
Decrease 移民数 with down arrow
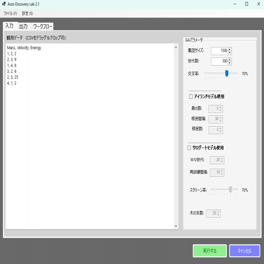point(221,132)
